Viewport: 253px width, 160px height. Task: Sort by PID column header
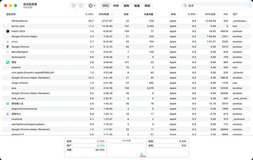tap(225, 14)
